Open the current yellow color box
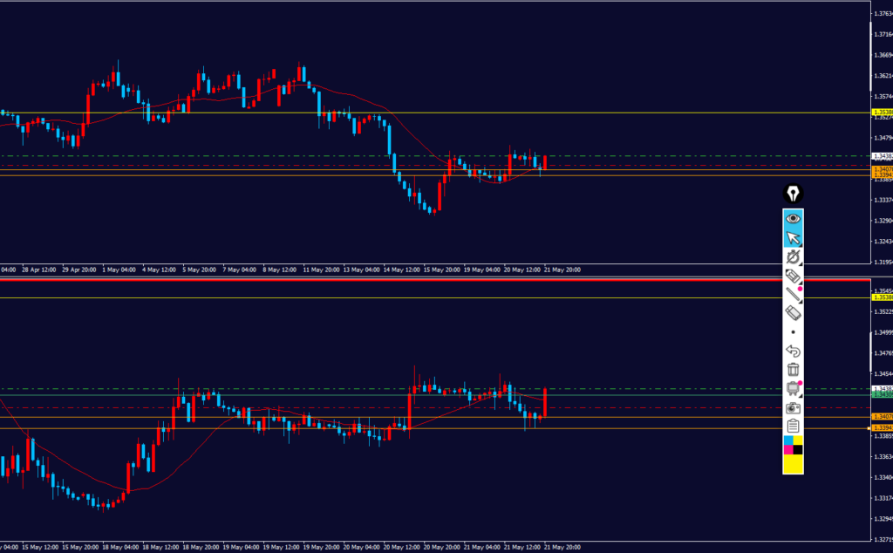Viewport: 893px width, 553px height. (793, 463)
